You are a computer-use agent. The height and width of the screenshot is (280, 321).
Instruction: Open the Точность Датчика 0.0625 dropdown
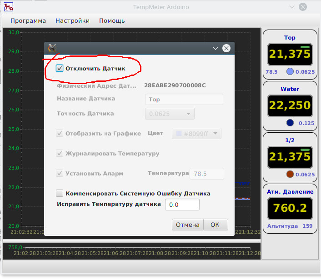click(x=170, y=114)
